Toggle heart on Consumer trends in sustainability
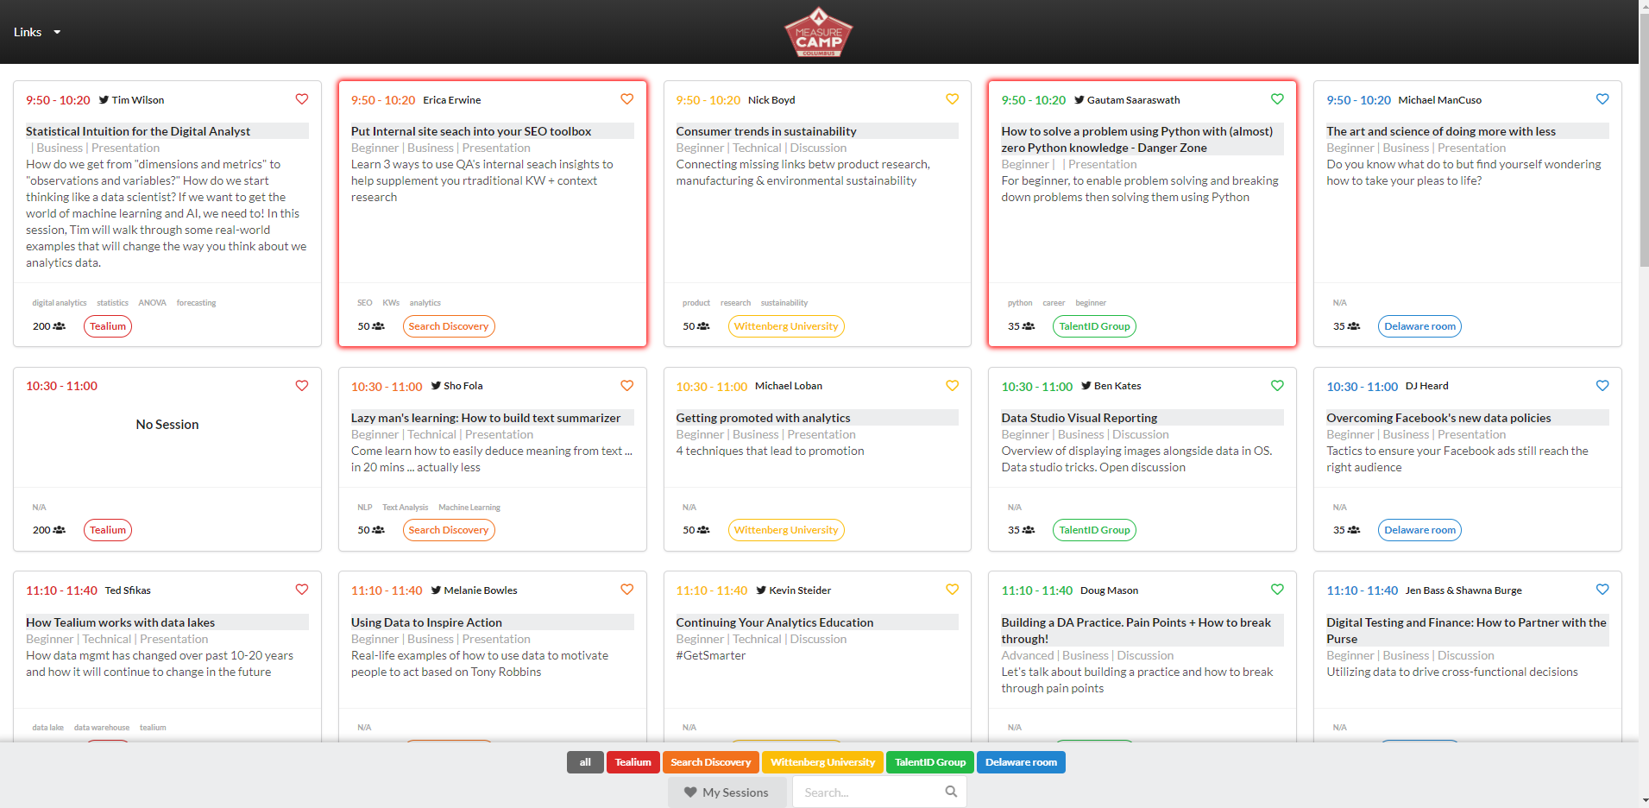The image size is (1649, 808). click(952, 99)
